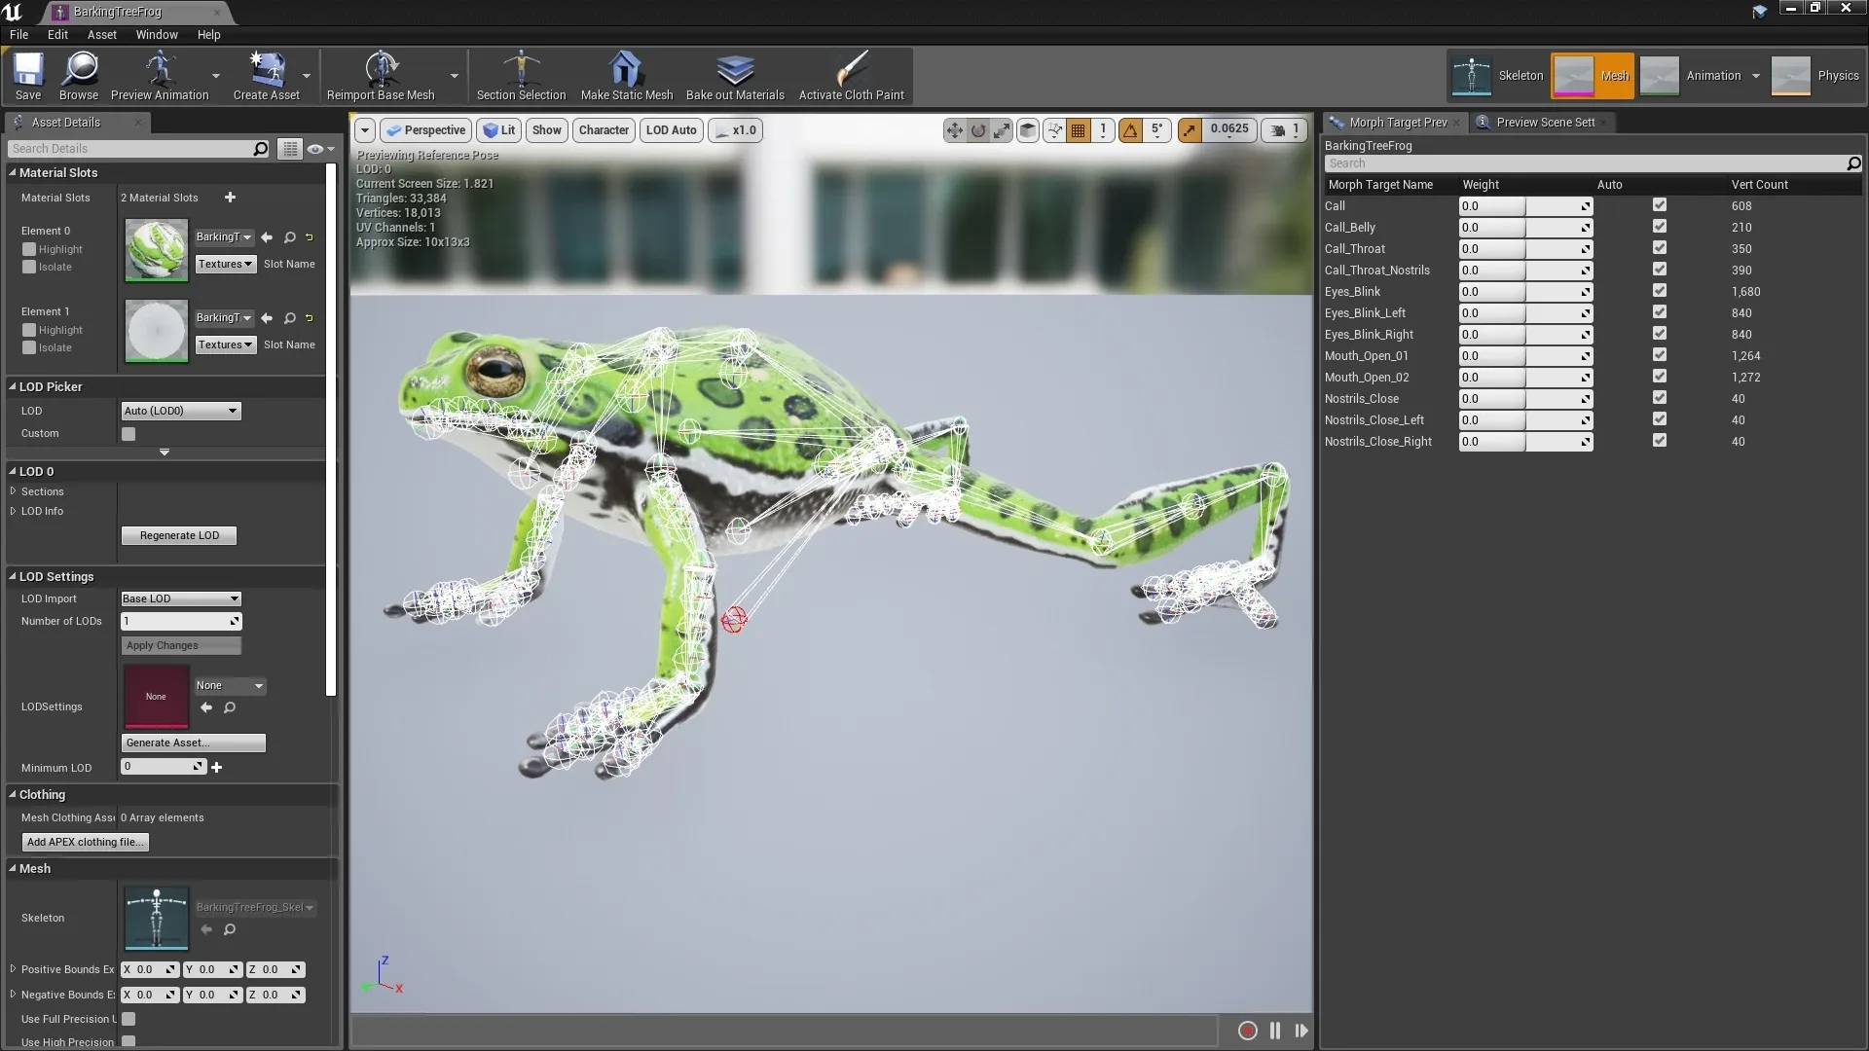
Task: Click the Character viewport button
Action: pos(604,130)
